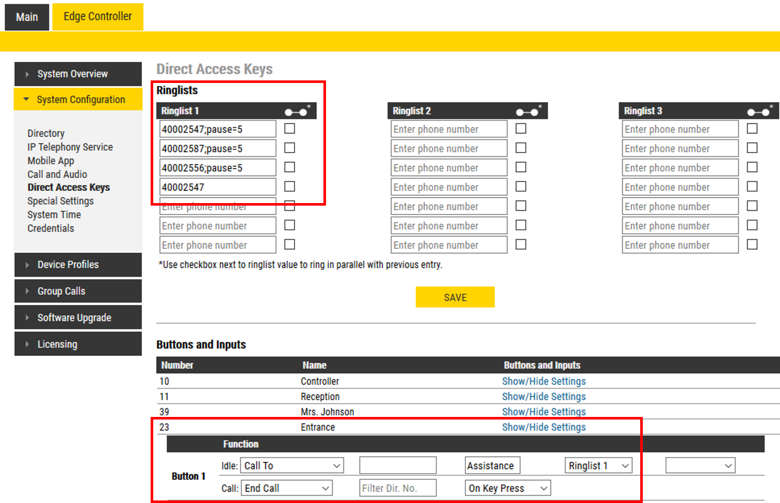Viewport: 780px width, 503px height.
Task: Expand the Software Upgrade section
Action: [x=27, y=318]
